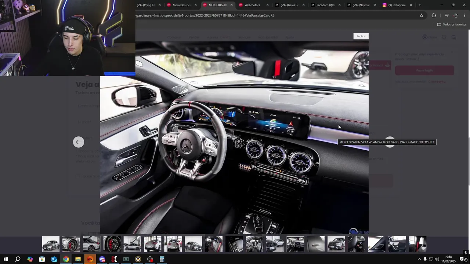The width and height of the screenshot is (470, 264).
Task: Open a new Chrome tab
Action: tap(420, 5)
